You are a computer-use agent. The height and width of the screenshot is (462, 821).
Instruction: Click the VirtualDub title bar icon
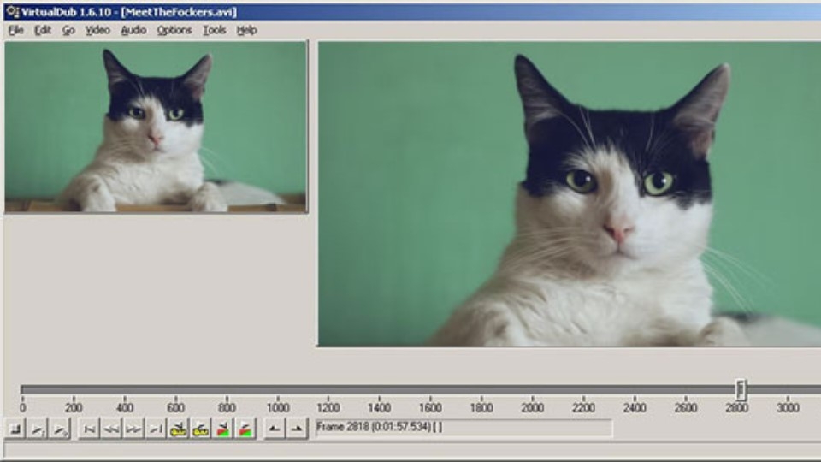tap(13, 11)
